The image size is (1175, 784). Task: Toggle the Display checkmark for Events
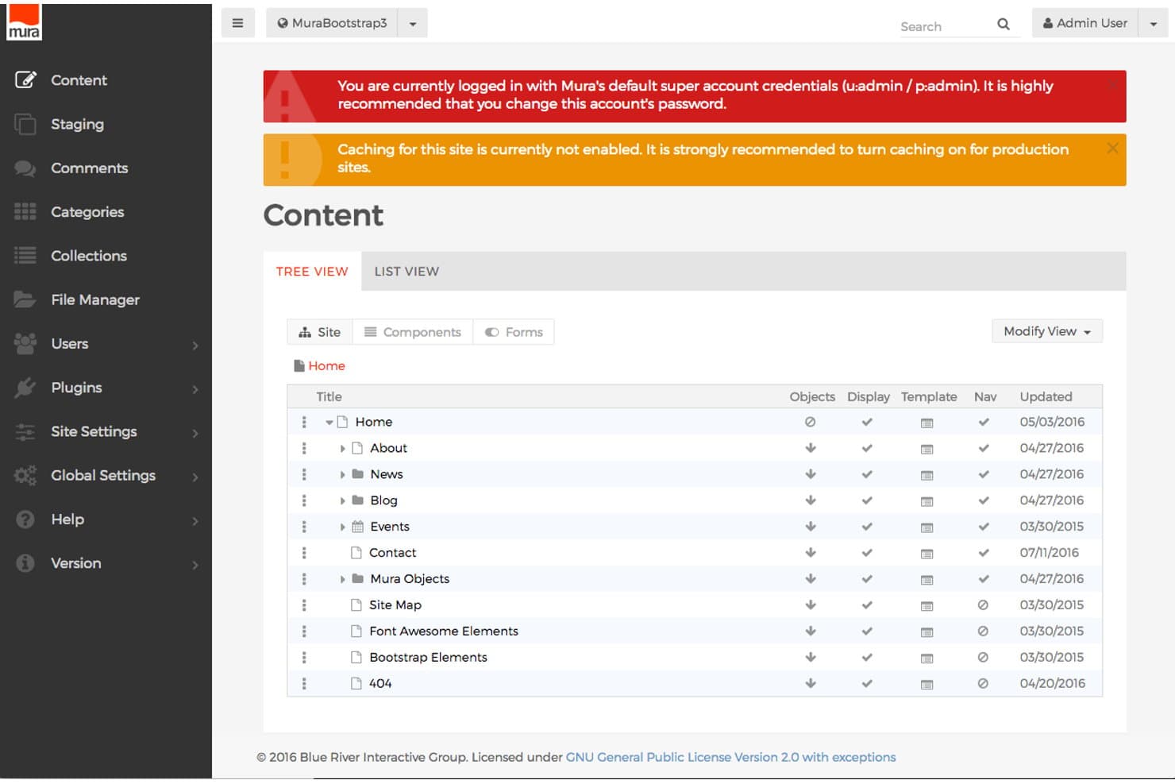867,527
